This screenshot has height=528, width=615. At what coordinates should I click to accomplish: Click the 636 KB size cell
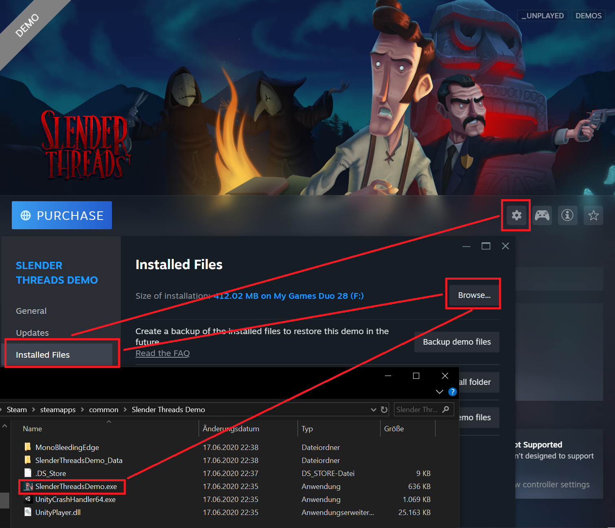[x=419, y=487]
